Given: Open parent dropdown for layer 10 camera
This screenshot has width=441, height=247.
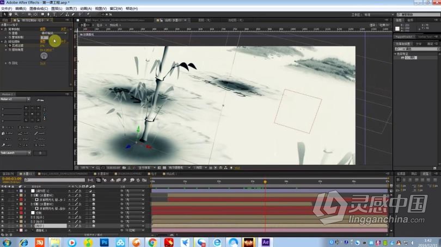Looking at the screenshot, I should 136,230.
